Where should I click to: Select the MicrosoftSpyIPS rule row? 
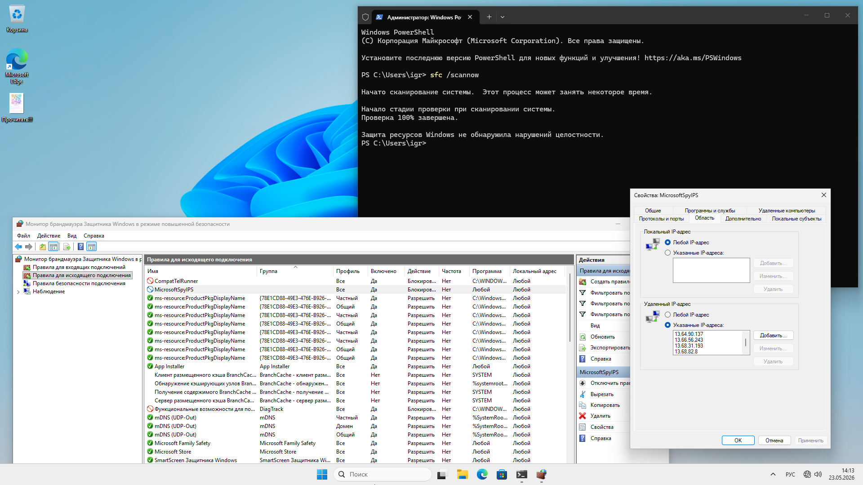click(x=355, y=290)
